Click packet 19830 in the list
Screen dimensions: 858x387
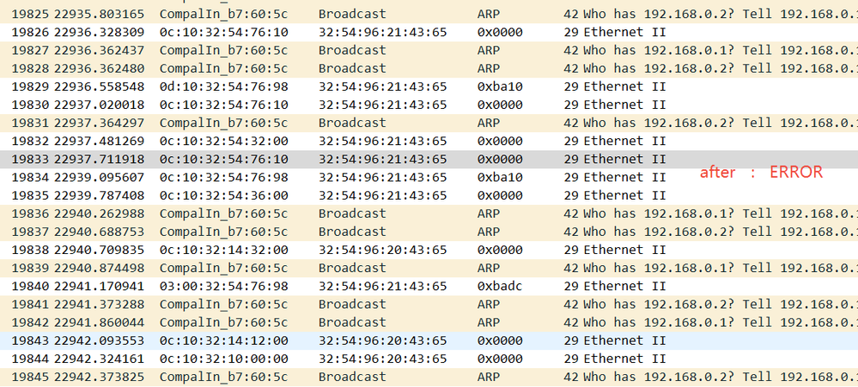coord(344,105)
